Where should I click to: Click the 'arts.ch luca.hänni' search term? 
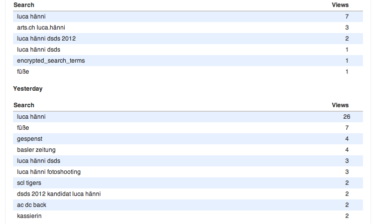click(x=41, y=28)
